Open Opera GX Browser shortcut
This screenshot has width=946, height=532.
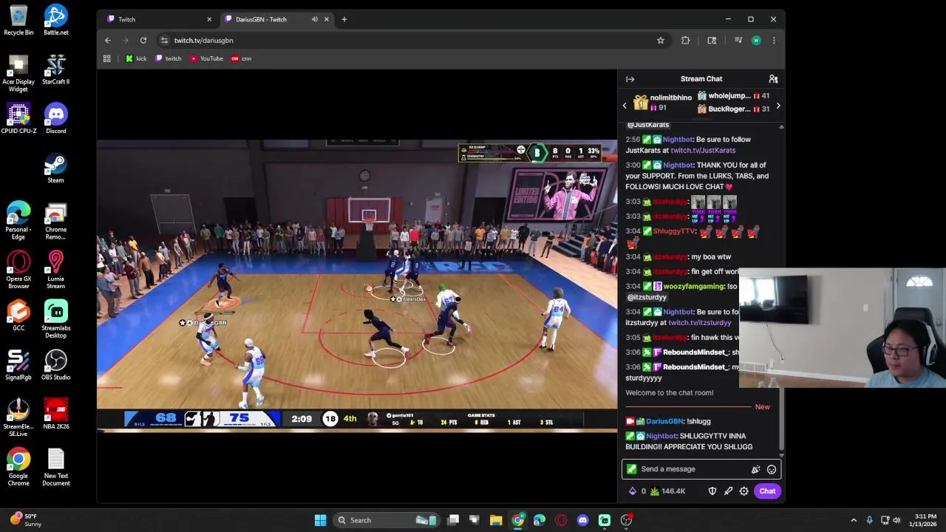[18, 270]
